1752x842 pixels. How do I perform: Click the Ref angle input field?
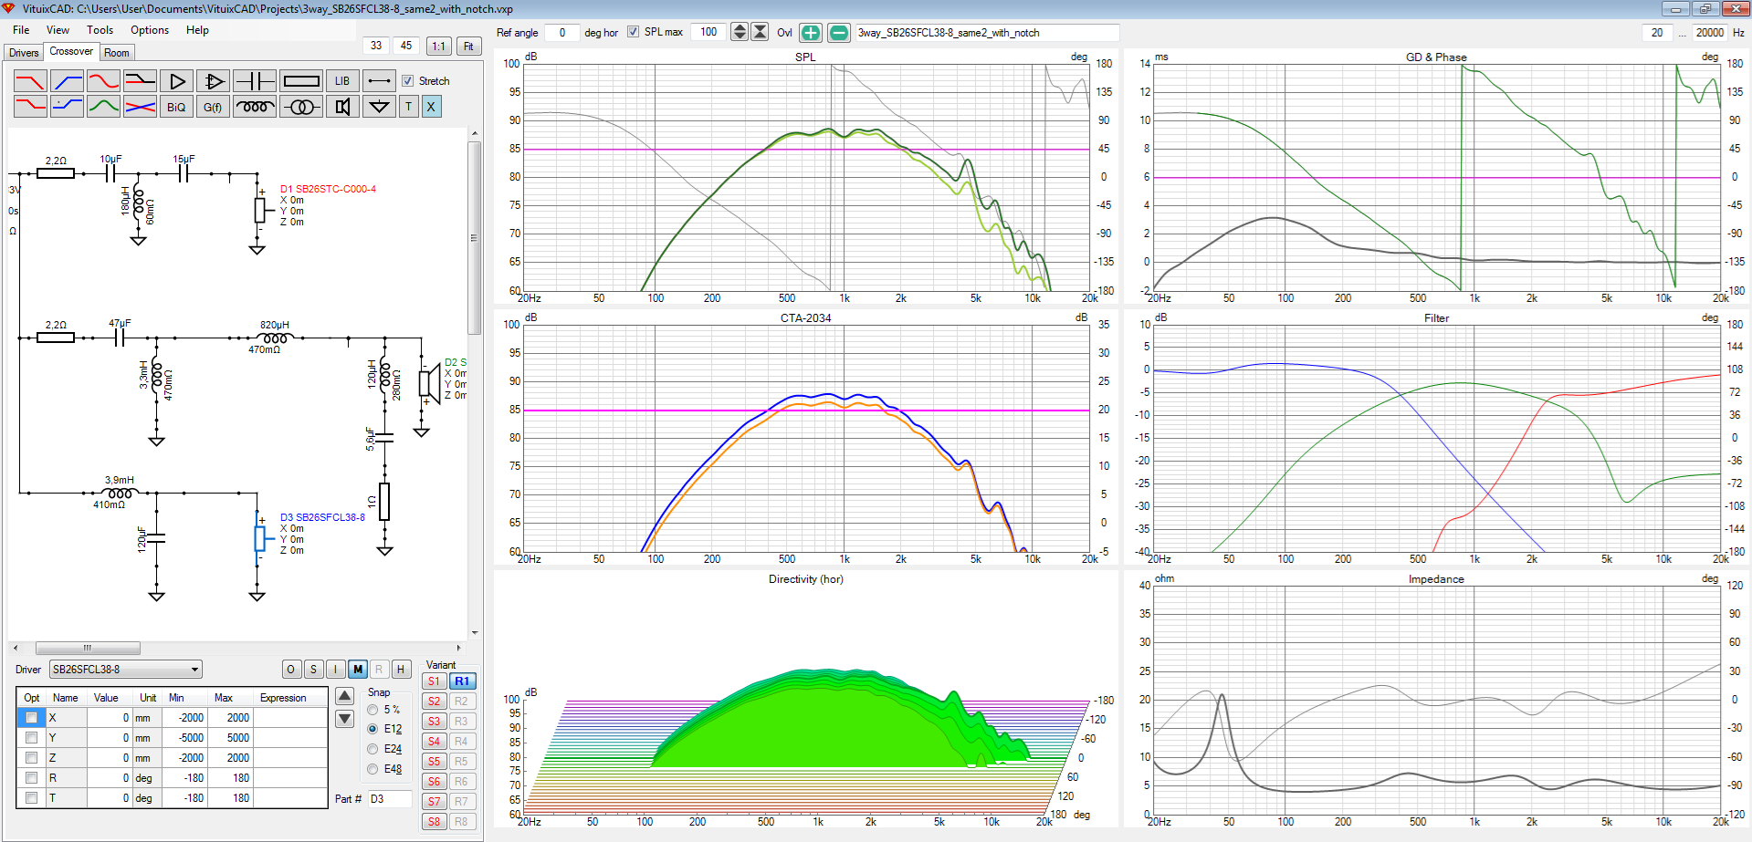[561, 33]
